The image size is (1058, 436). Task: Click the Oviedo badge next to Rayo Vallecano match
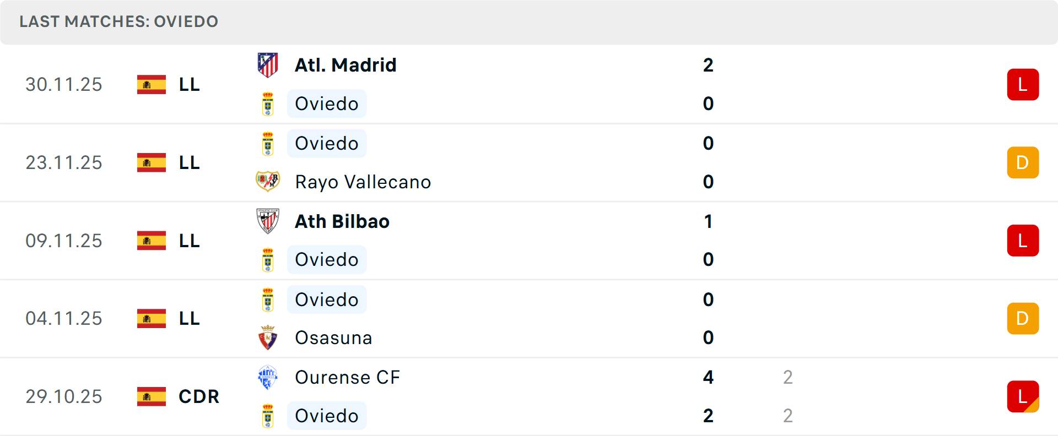click(x=268, y=143)
